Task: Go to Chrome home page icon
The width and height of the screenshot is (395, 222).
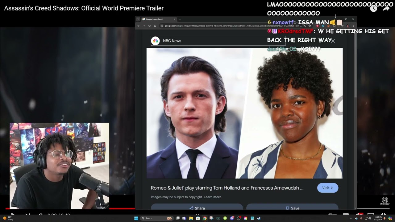Action: (155, 26)
